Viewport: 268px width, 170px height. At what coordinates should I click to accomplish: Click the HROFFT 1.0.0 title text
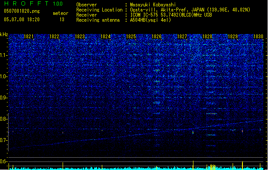(33, 3)
